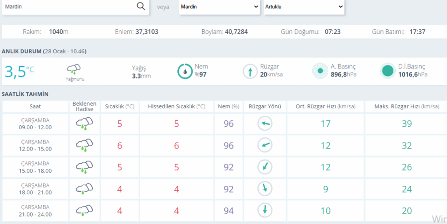Click the A. Basınç pressure icon
The height and width of the screenshot is (224, 447).
[x=320, y=71]
